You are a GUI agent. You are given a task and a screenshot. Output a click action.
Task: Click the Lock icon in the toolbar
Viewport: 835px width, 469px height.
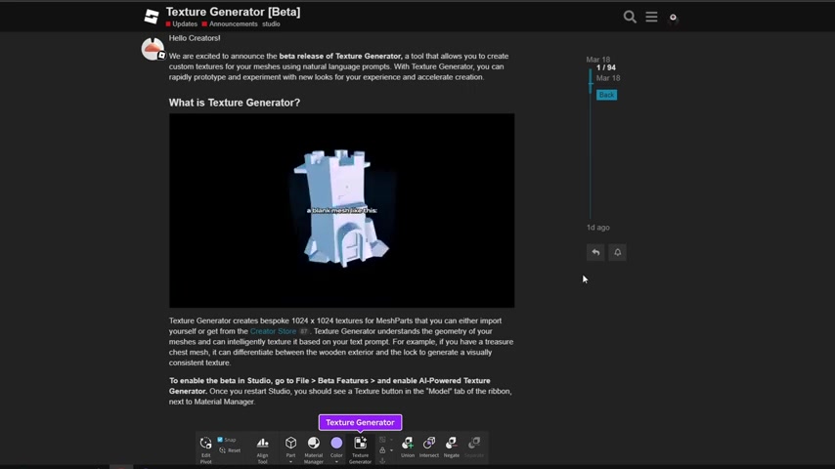[382, 450]
